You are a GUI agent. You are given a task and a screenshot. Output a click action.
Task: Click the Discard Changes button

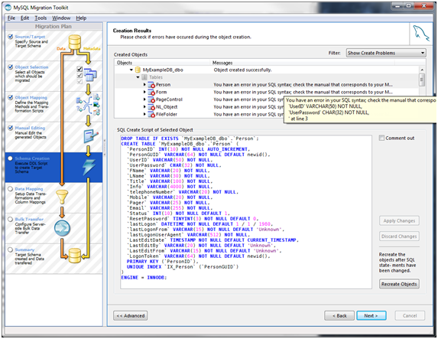coord(399,236)
